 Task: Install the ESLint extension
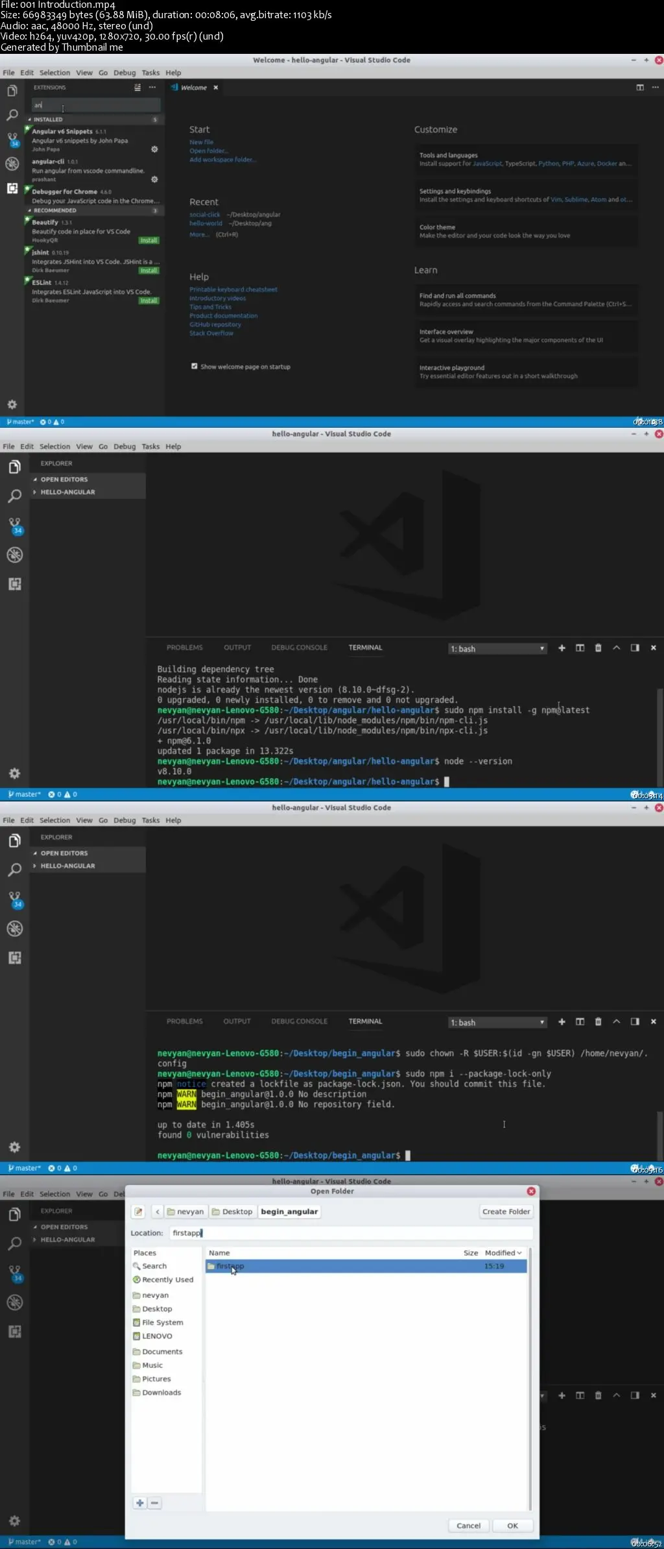tap(149, 301)
